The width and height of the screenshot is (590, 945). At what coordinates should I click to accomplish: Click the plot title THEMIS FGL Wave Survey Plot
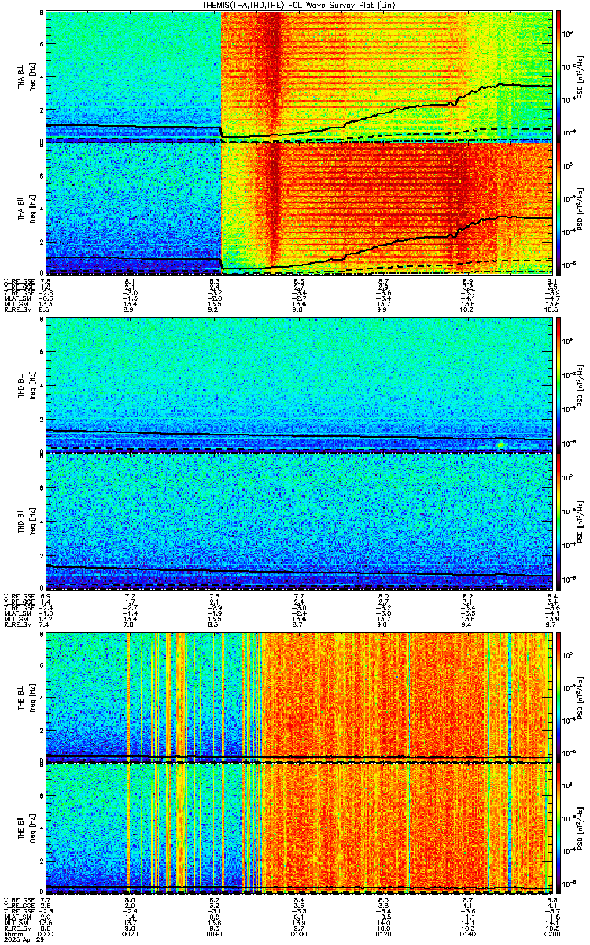[x=300, y=6]
